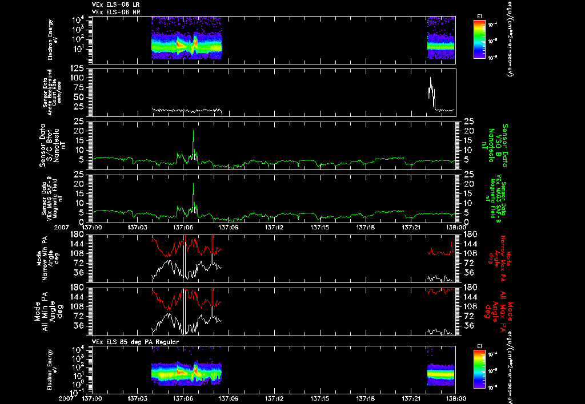
Task: Click the left 'VEx MAG SAF-B Magnetic Field' label
Action: coord(52,198)
